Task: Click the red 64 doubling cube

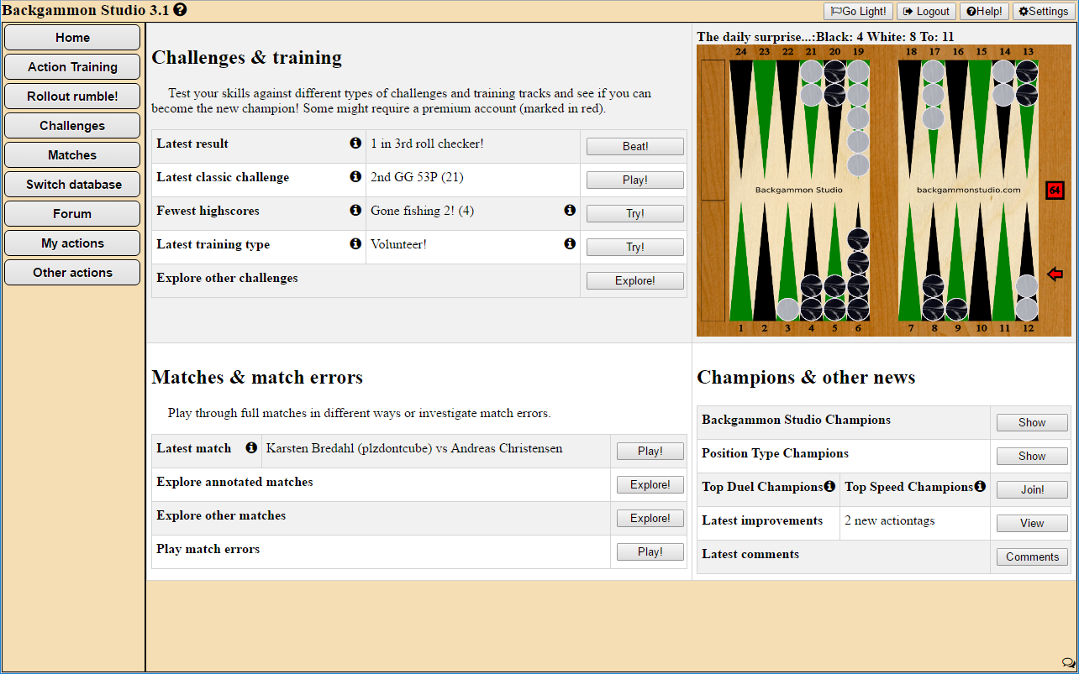Action: (1055, 191)
